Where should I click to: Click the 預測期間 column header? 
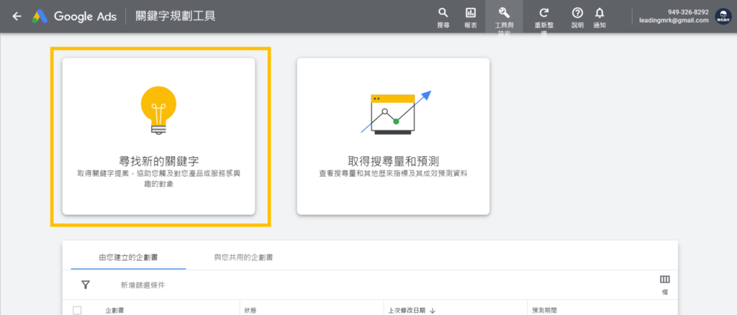pos(544,310)
